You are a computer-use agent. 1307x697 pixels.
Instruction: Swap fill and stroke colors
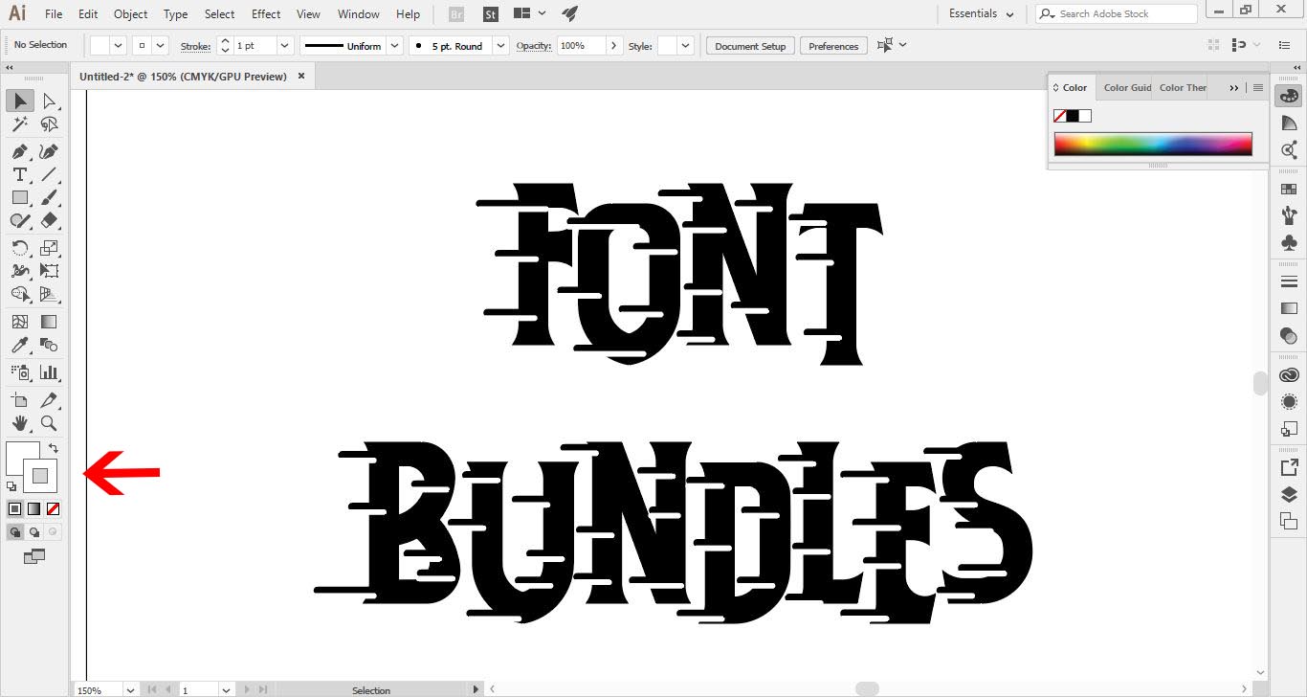click(54, 448)
